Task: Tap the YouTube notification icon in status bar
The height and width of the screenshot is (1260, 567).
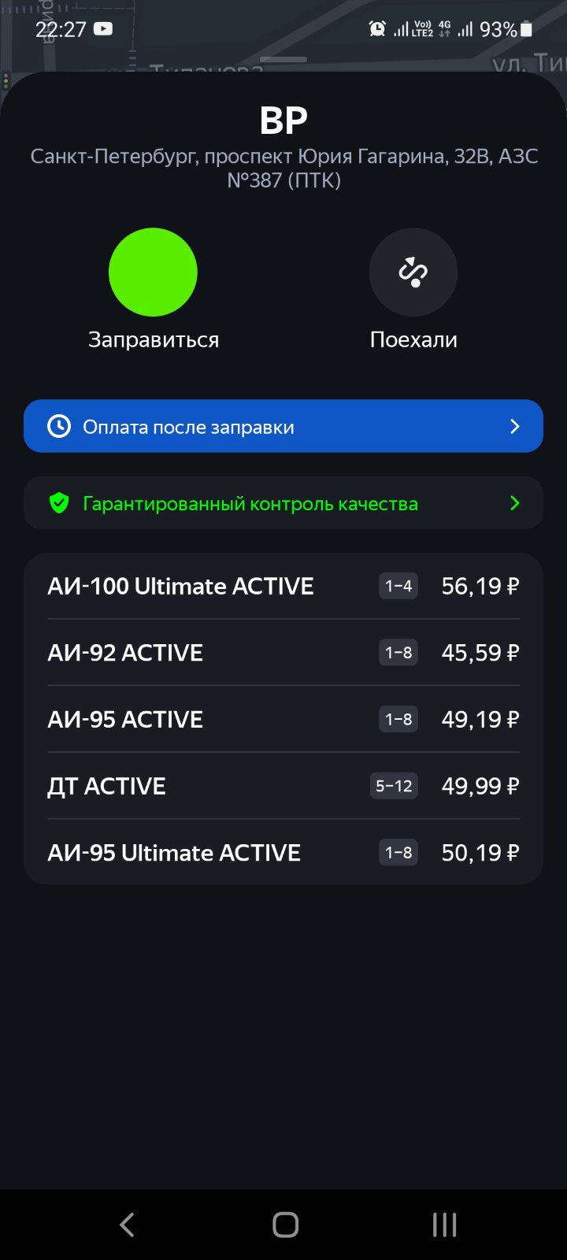Action: pos(103,29)
